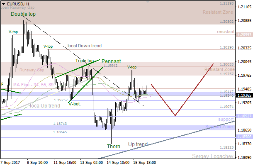This screenshot has width=253, height=166.
Task: Select the Double top label
Action: (23, 14)
